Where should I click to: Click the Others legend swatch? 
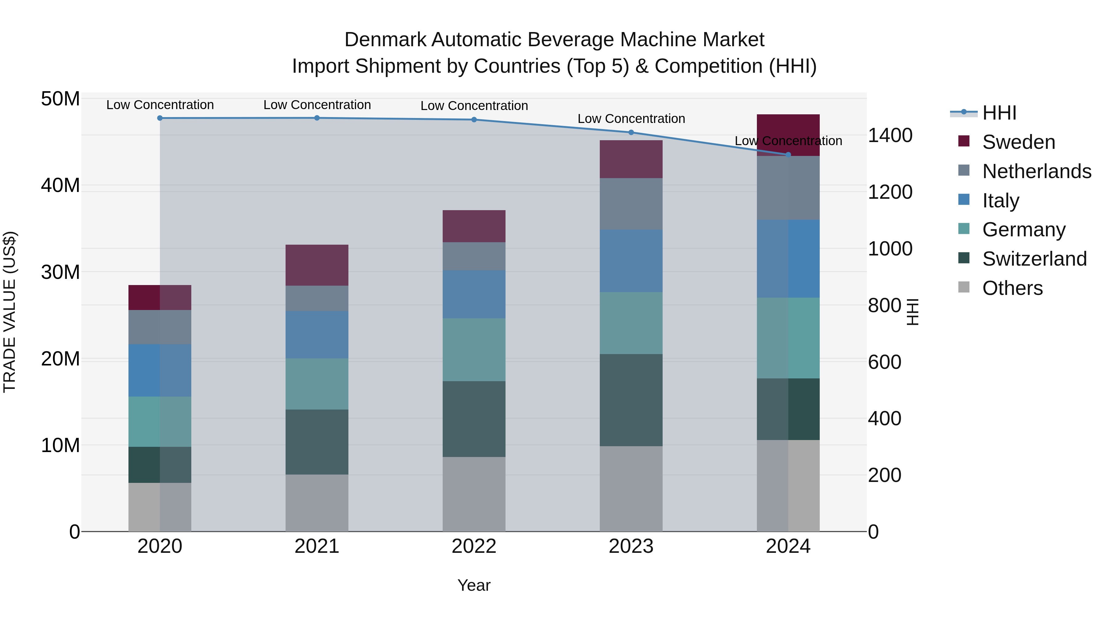[964, 287]
